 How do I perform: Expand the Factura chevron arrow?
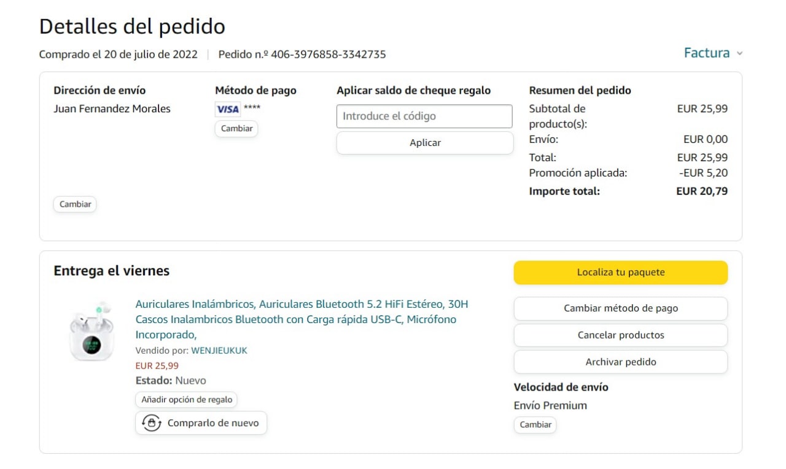pyautogui.click(x=739, y=53)
